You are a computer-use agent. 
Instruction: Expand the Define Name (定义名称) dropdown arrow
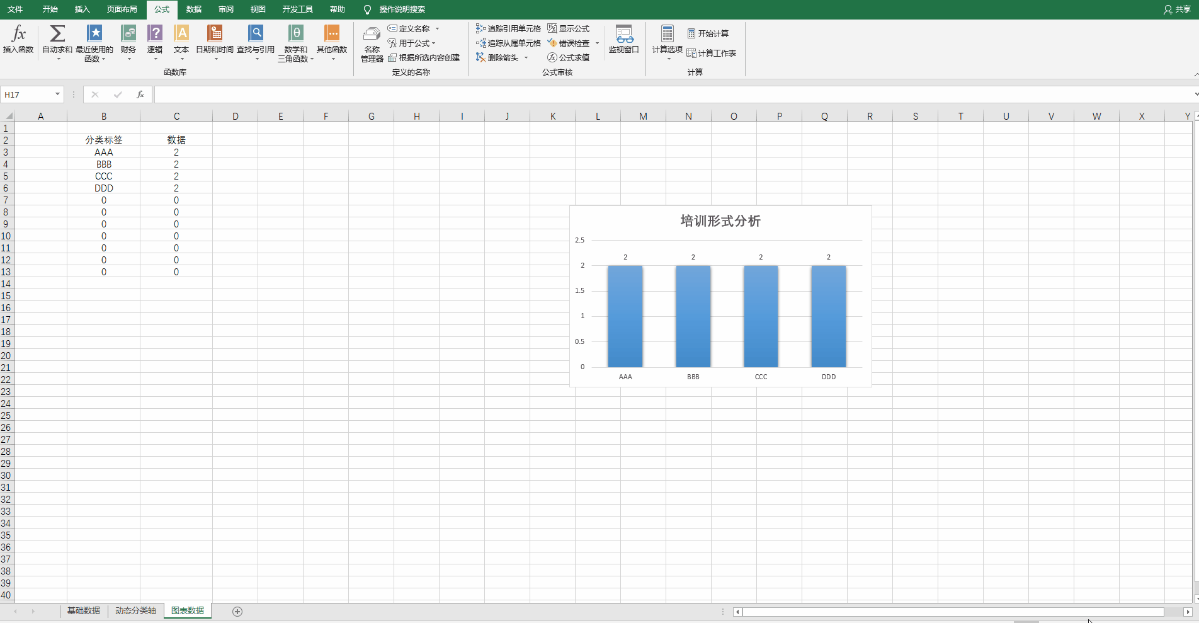click(437, 28)
